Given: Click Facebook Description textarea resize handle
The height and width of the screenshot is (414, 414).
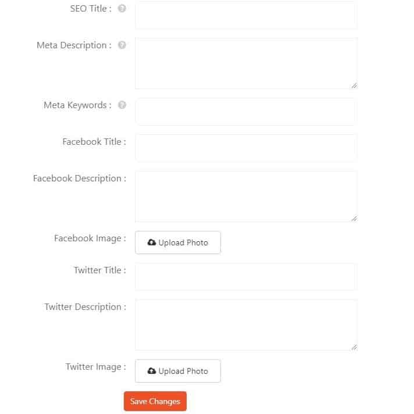Looking at the screenshot, I should pos(354,219).
